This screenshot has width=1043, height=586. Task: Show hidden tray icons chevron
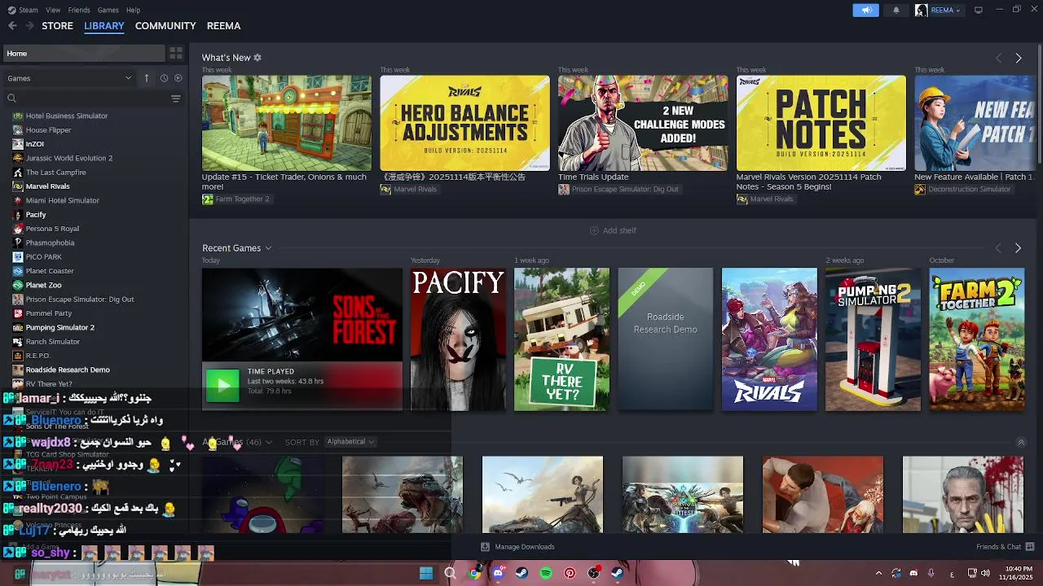tap(878, 573)
